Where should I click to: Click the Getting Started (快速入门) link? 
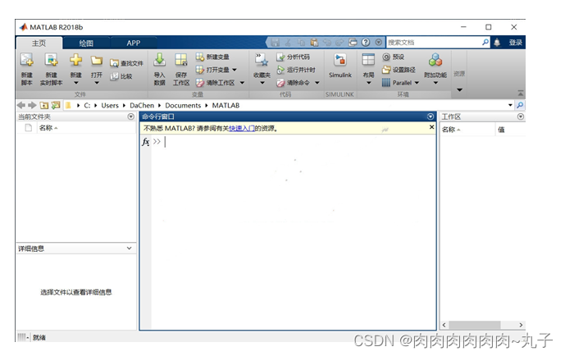(x=242, y=128)
